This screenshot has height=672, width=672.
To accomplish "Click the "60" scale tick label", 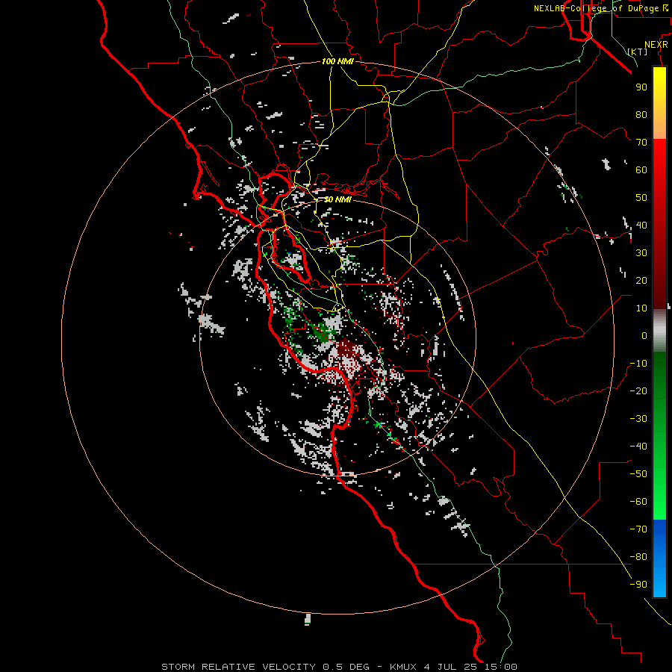I will tap(641, 169).
